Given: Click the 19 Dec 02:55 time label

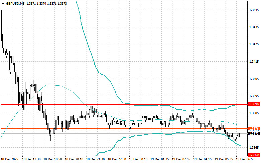Looking at the screenshot, I should point(181,159).
